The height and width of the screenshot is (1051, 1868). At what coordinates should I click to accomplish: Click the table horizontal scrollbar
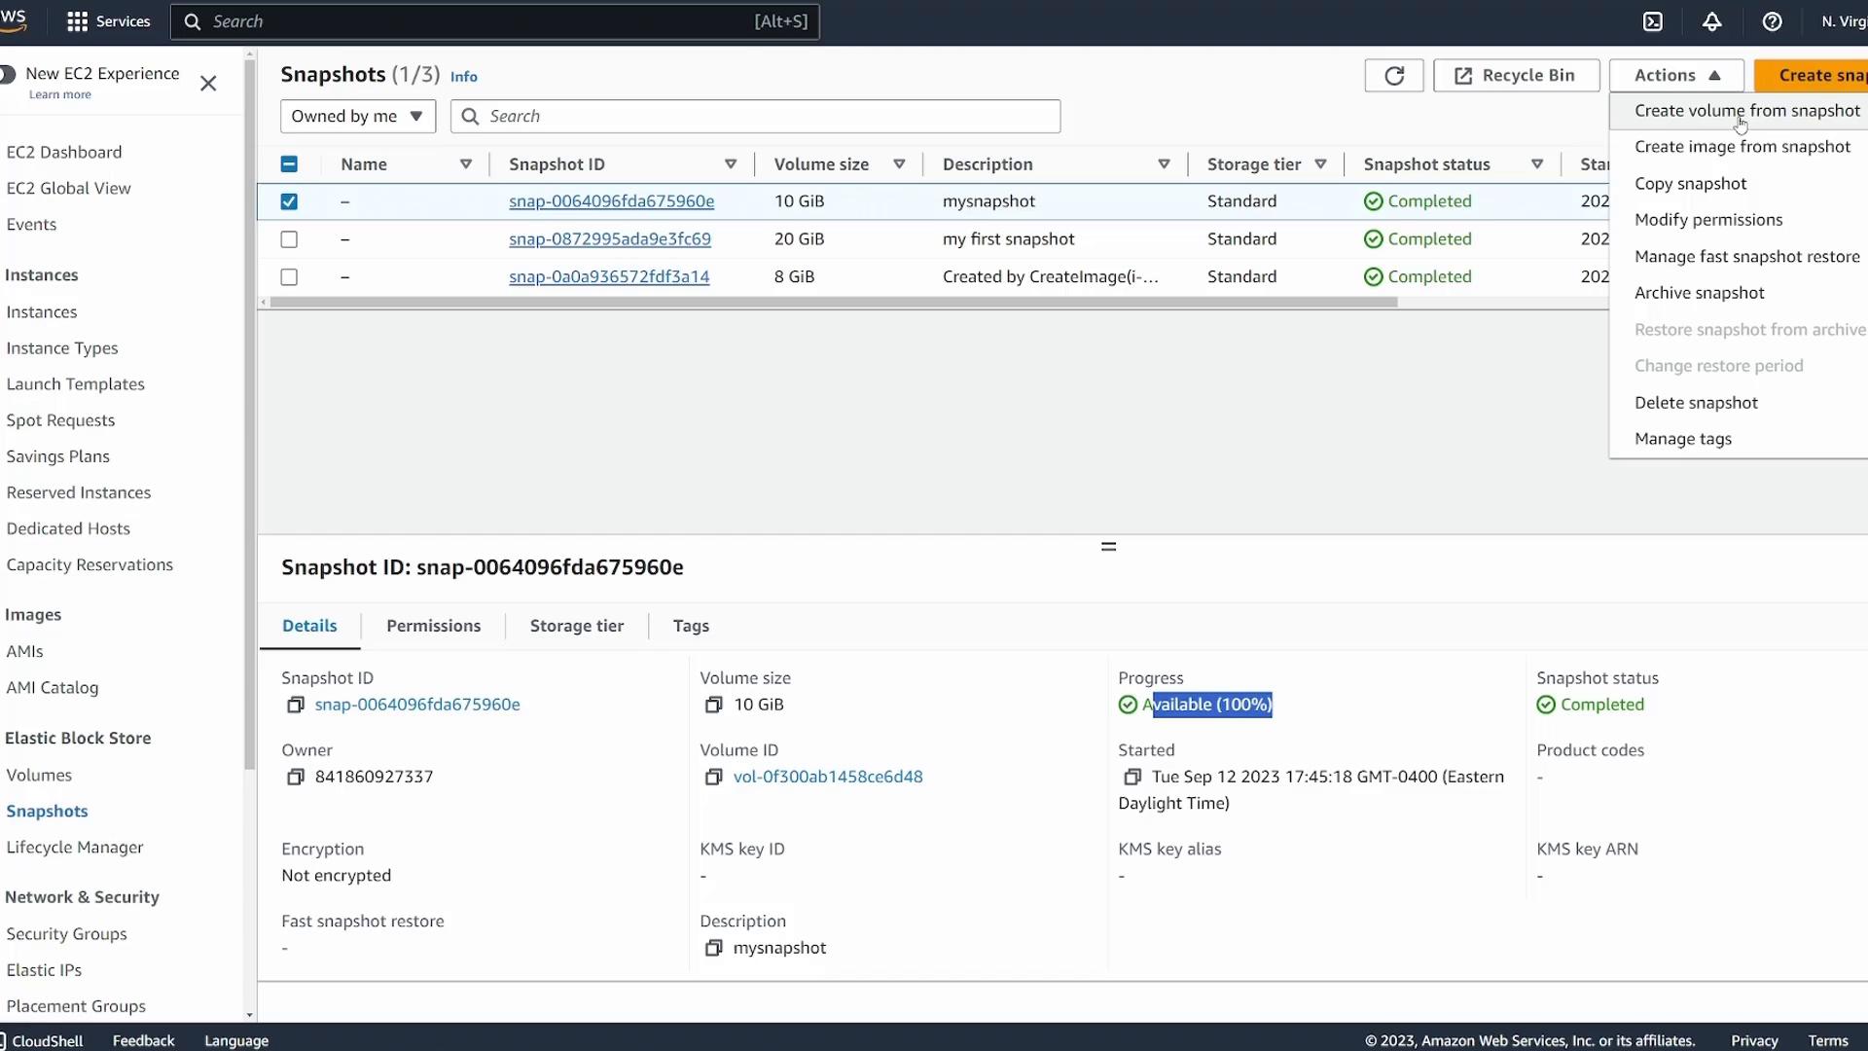(834, 303)
